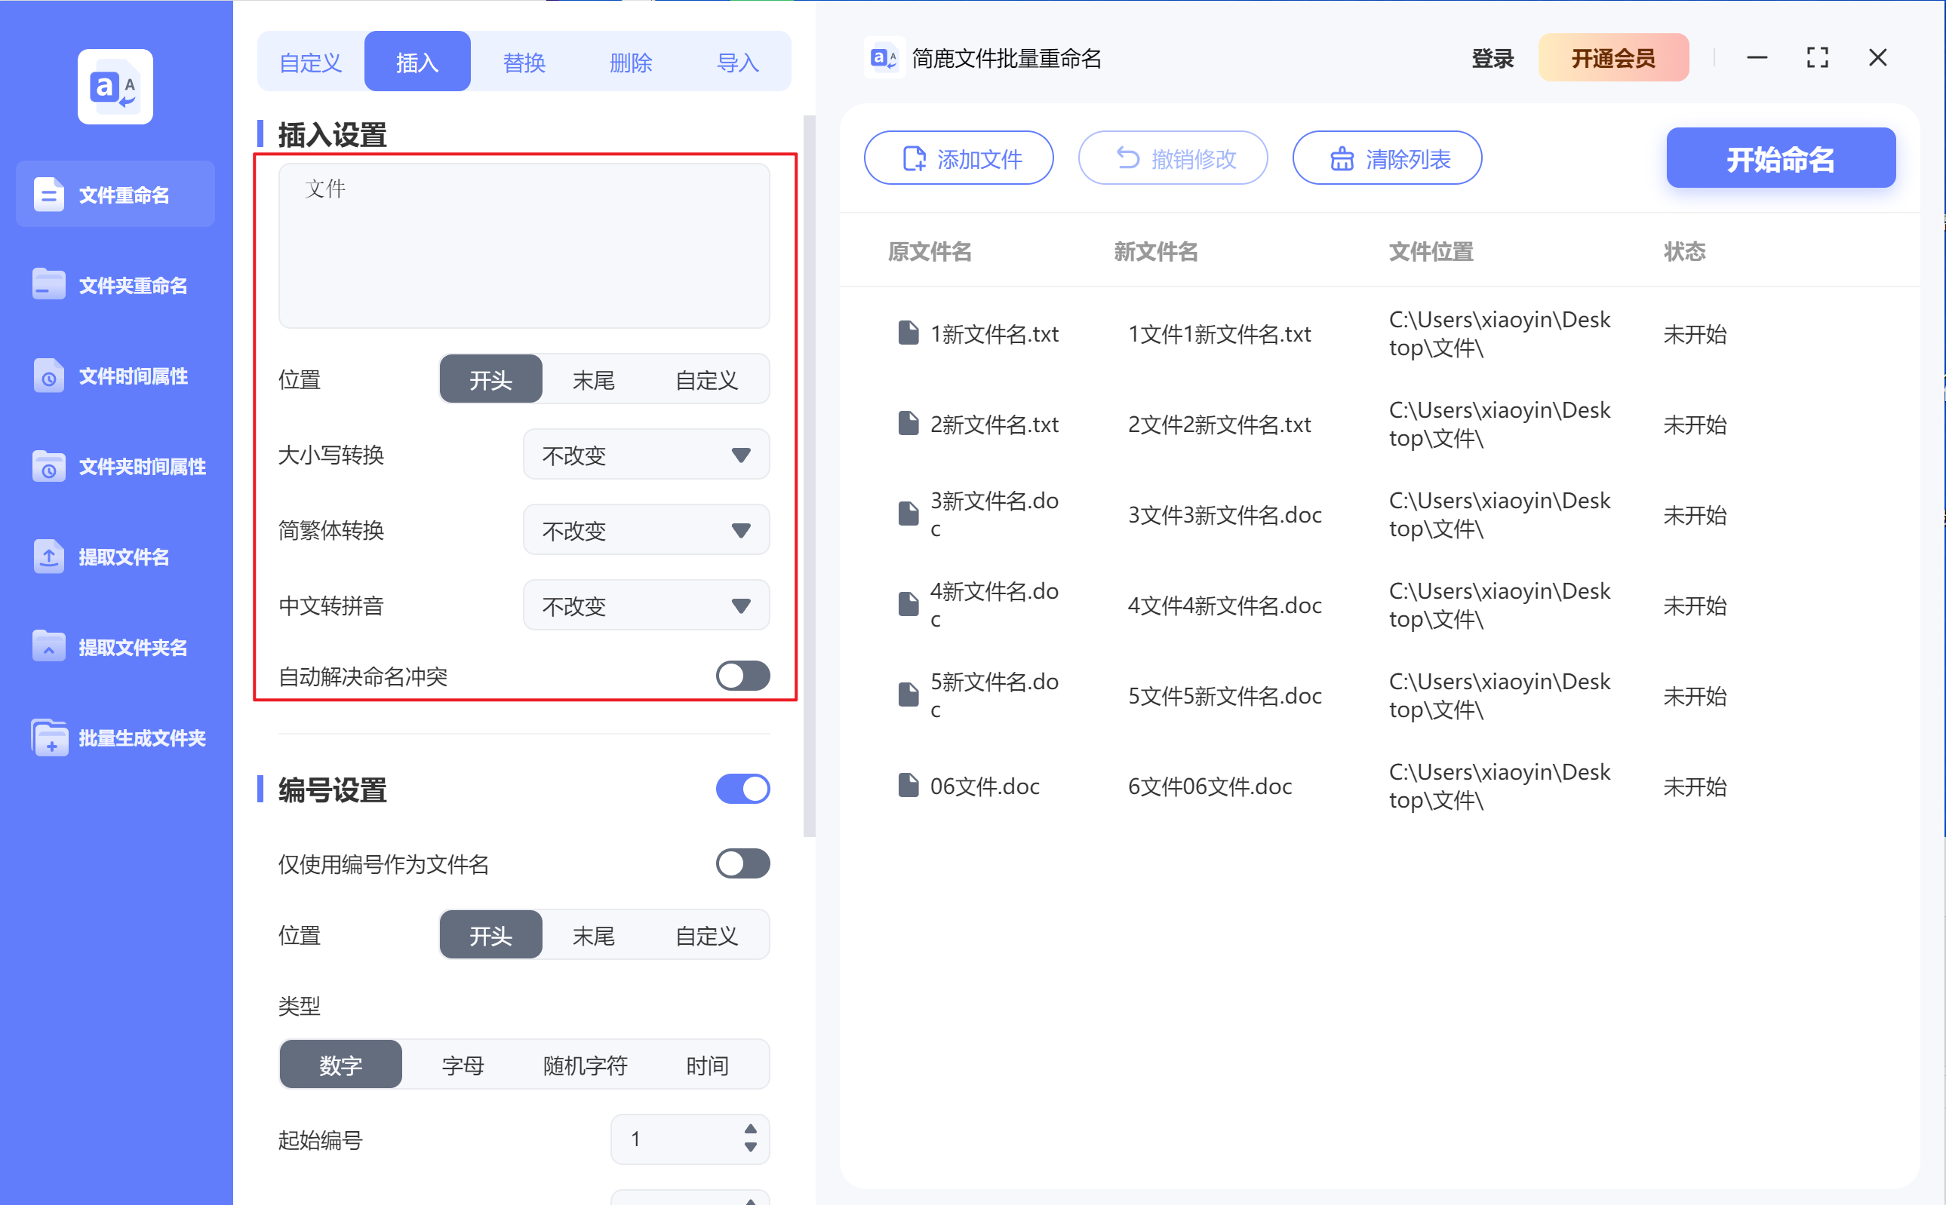Switch to the 替换 tab
This screenshot has height=1205, width=1946.
click(524, 60)
